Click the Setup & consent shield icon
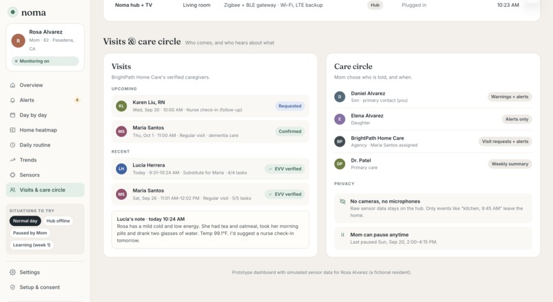This screenshot has height=302, width=553. pos(13,287)
